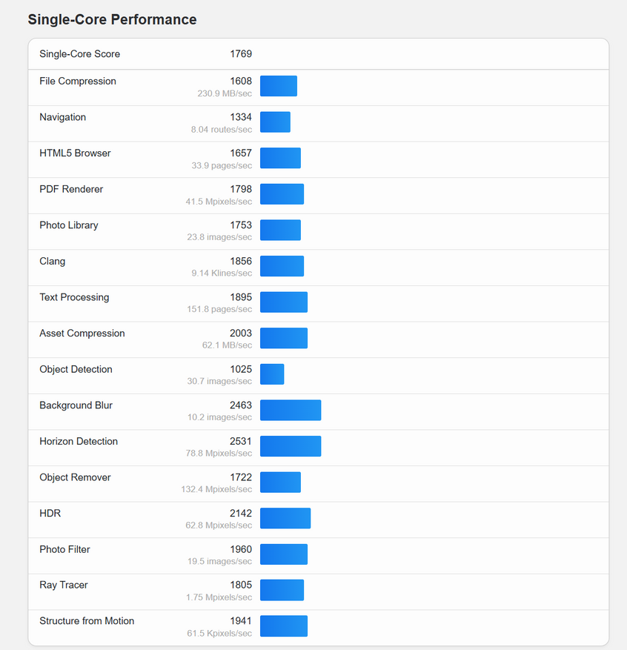Click the Horizon Detection score 2531

click(x=241, y=442)
